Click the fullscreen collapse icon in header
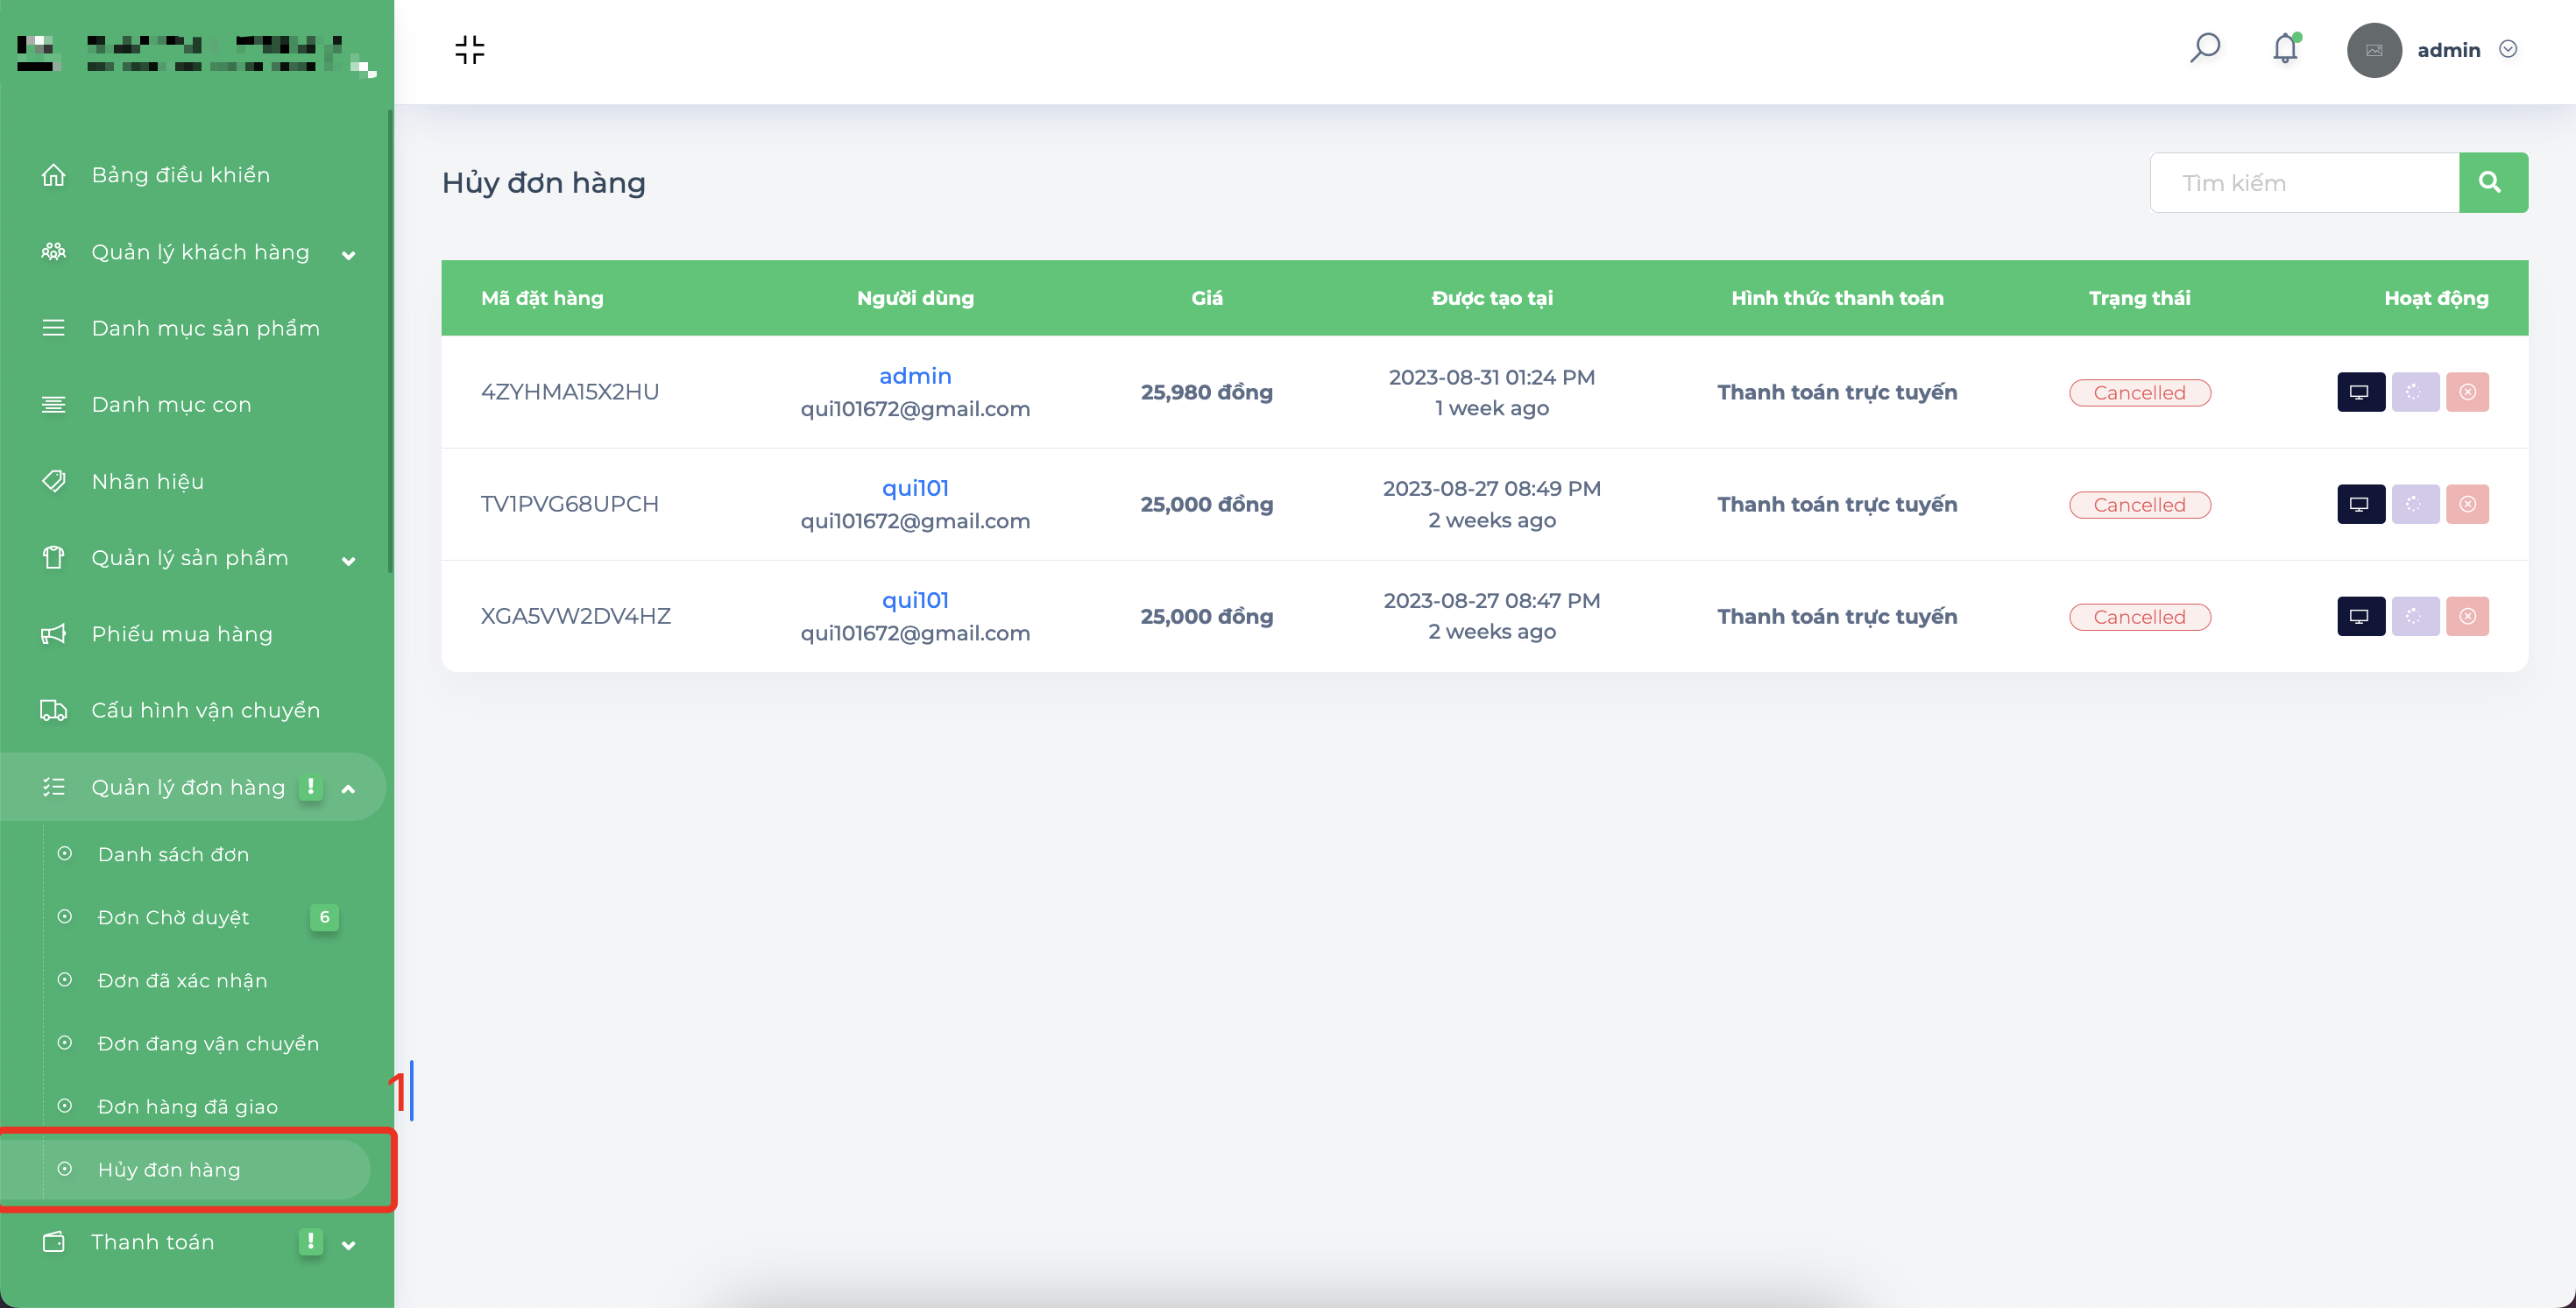 [x=469, y=49]
